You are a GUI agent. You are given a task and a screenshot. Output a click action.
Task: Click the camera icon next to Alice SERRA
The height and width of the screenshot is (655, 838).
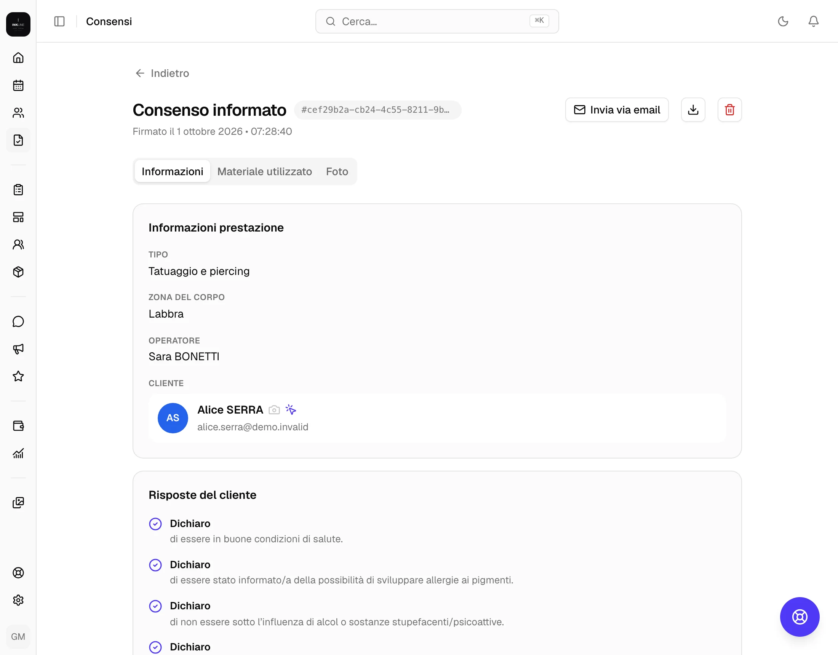click(274, 410)
